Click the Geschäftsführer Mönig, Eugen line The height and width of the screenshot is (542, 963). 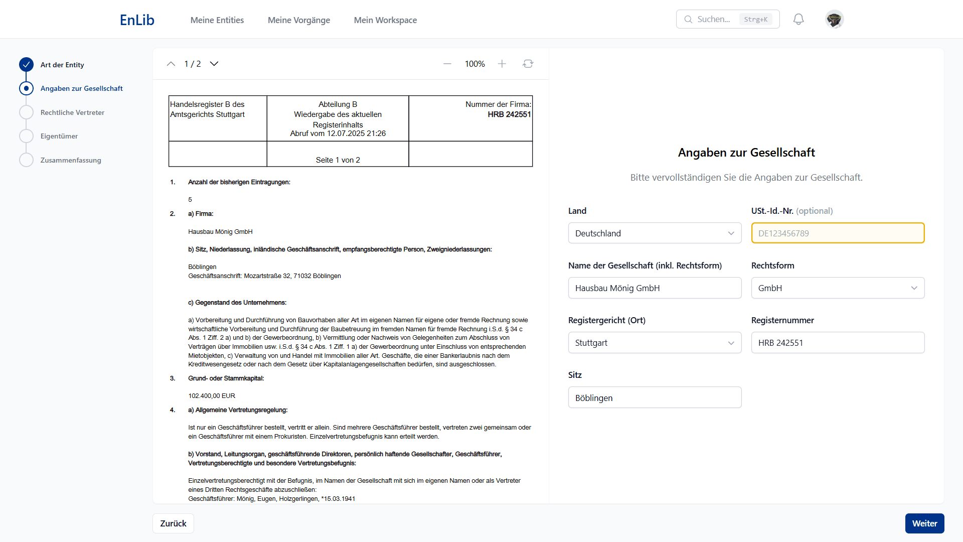(271, 499)
